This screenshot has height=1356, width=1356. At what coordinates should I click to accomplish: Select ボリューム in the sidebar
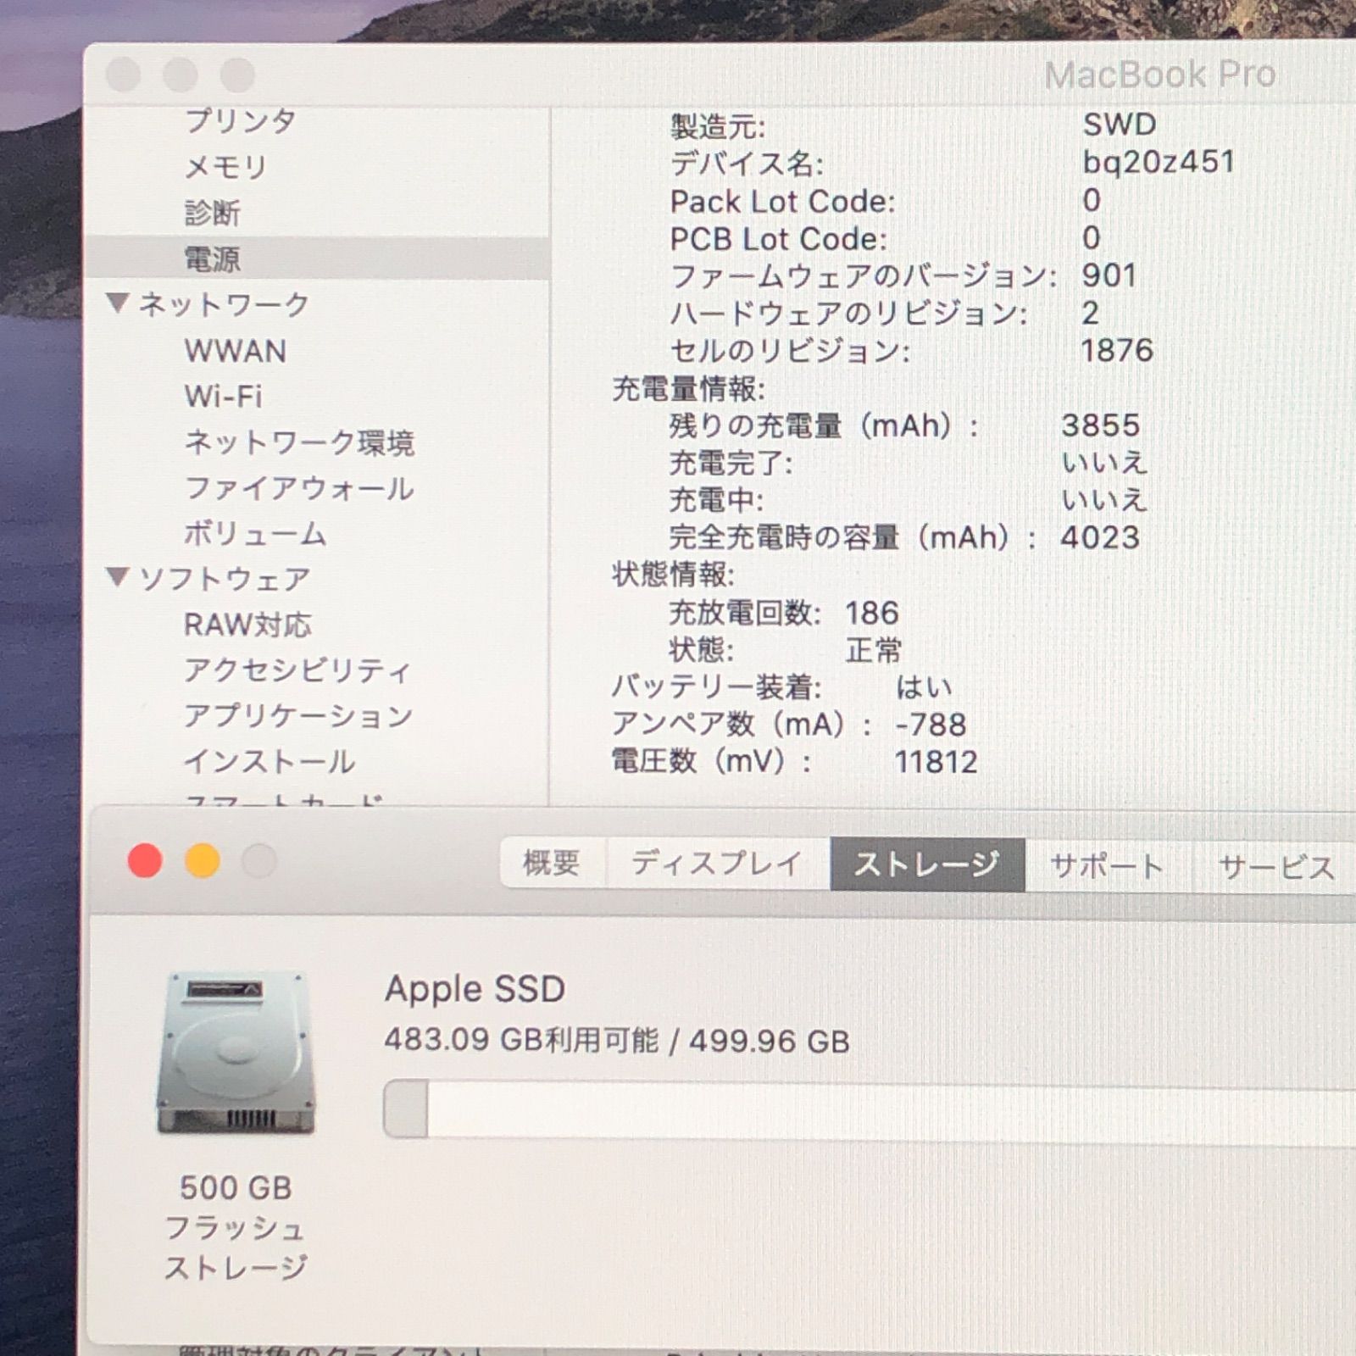(255, 534)
